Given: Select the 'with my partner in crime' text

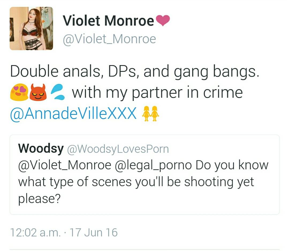Looking at the screenshot, I should (x=157, y=93).
